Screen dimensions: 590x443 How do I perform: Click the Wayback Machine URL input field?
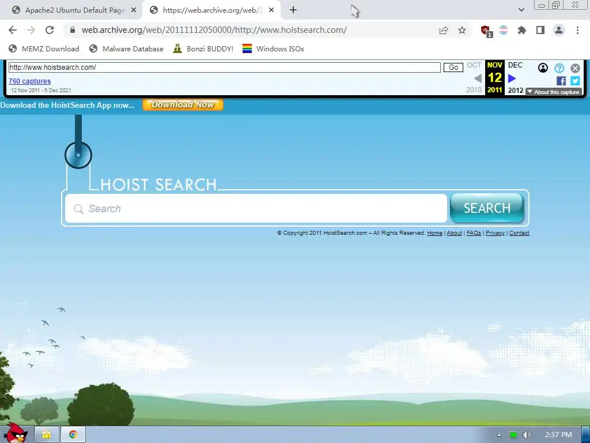click(x=224, y=67)
